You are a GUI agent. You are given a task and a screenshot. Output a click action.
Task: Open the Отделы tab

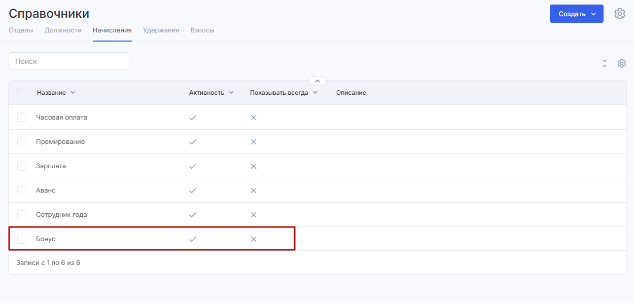click(x=21, y=30)
